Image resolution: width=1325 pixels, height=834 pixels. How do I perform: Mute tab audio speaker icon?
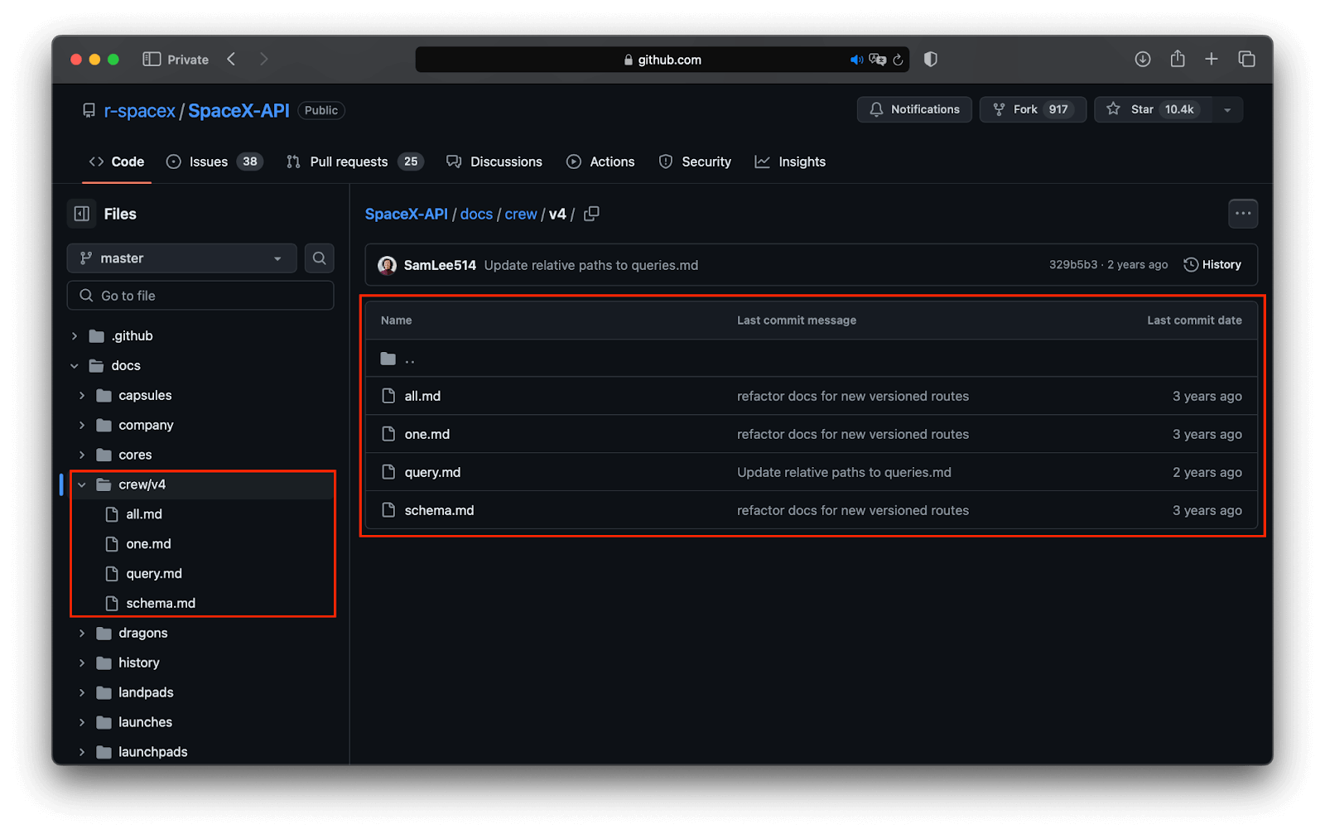point(856,60)
